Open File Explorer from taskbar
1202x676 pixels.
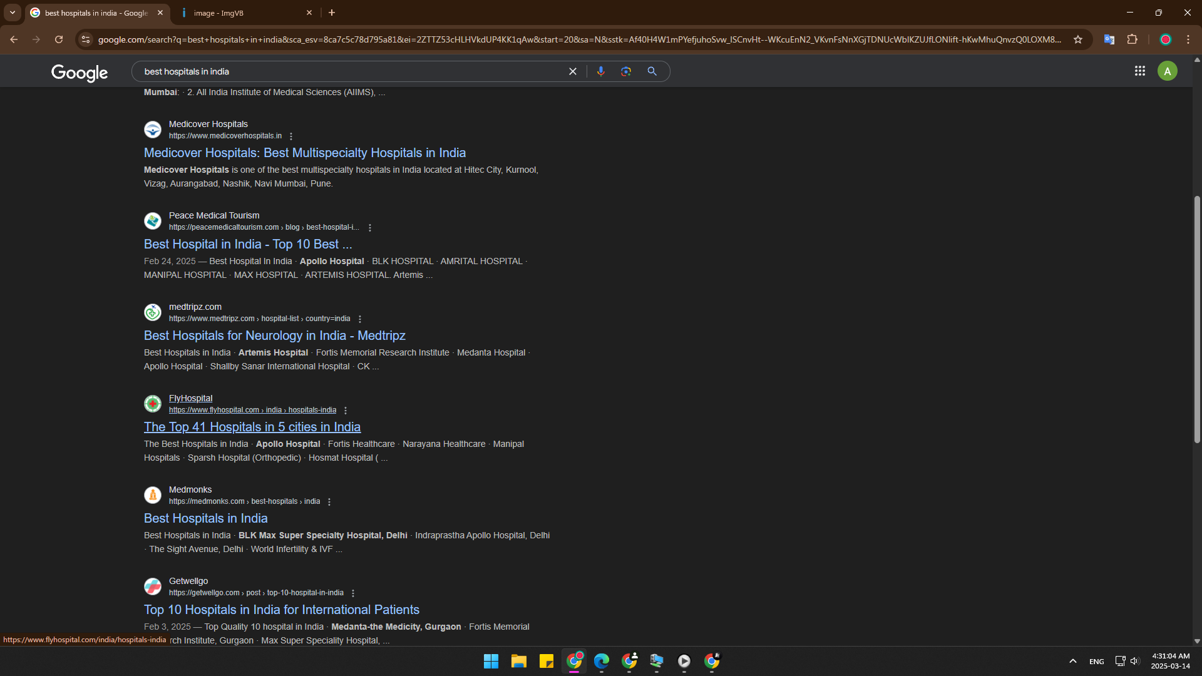coord(519,661)
